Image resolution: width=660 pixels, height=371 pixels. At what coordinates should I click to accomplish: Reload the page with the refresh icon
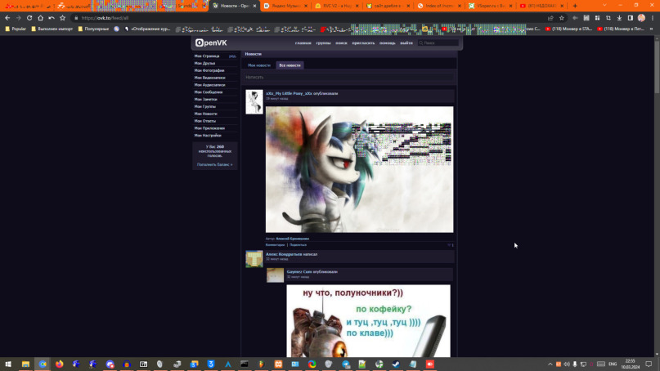[x=29, y=18]
